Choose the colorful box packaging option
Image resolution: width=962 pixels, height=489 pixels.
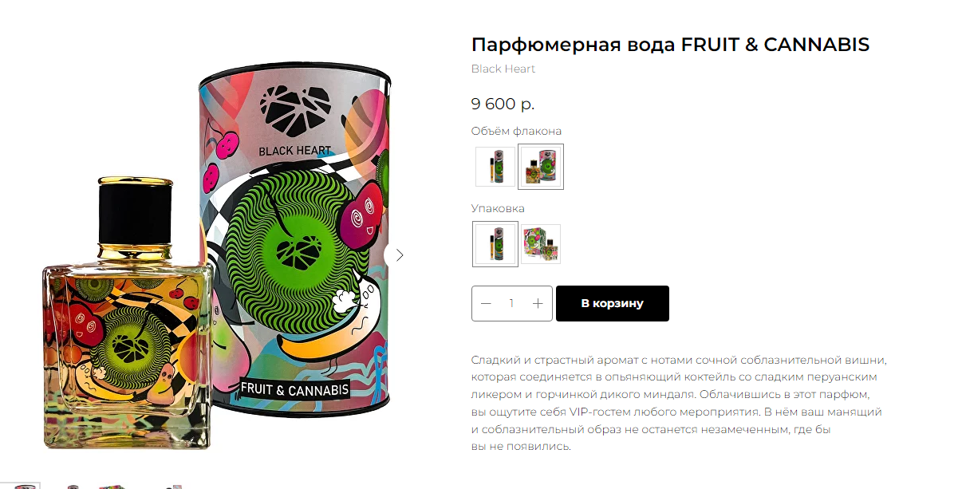[x=541, y=244]
